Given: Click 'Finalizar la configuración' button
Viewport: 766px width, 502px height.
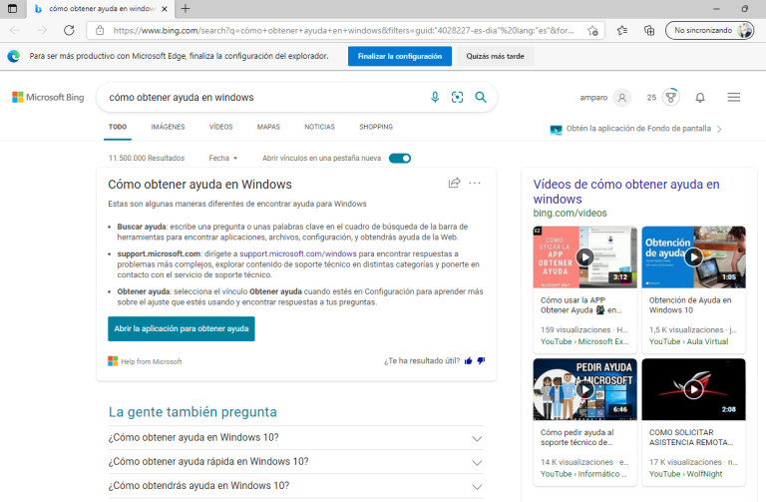Looking at the screenshot, I should coord(400,56).
